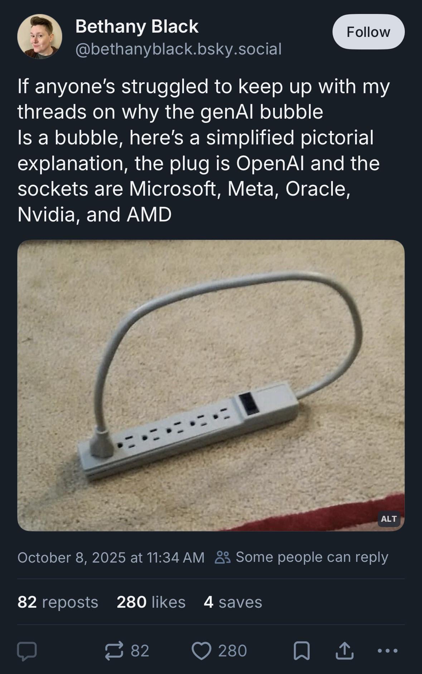
Task: Open the three-dot more options menu
Action: [388, 651]
